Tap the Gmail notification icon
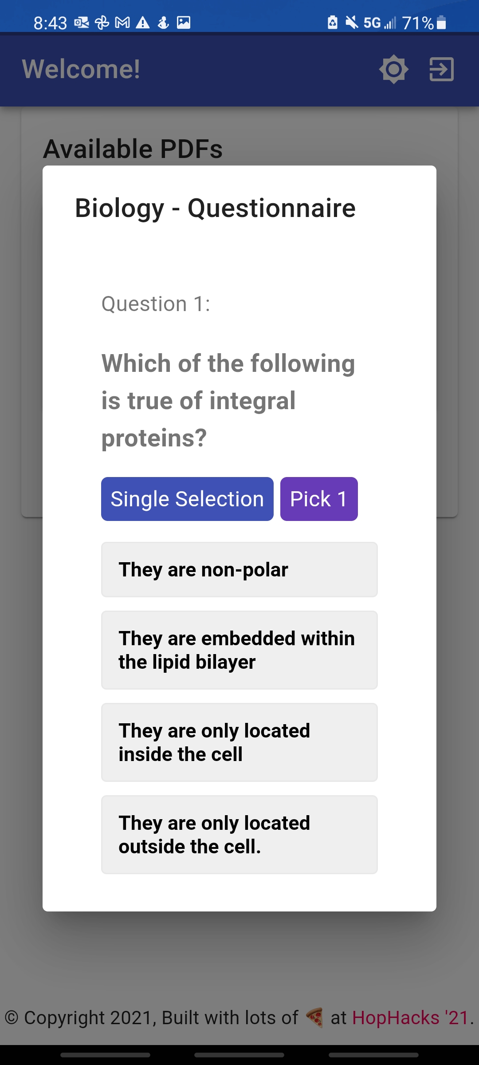This screenshot has width=479, height=1065. [x=122, y=22]
